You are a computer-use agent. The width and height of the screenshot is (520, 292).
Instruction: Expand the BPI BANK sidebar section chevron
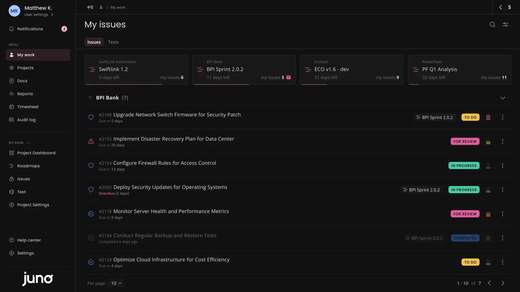[28, 143]
